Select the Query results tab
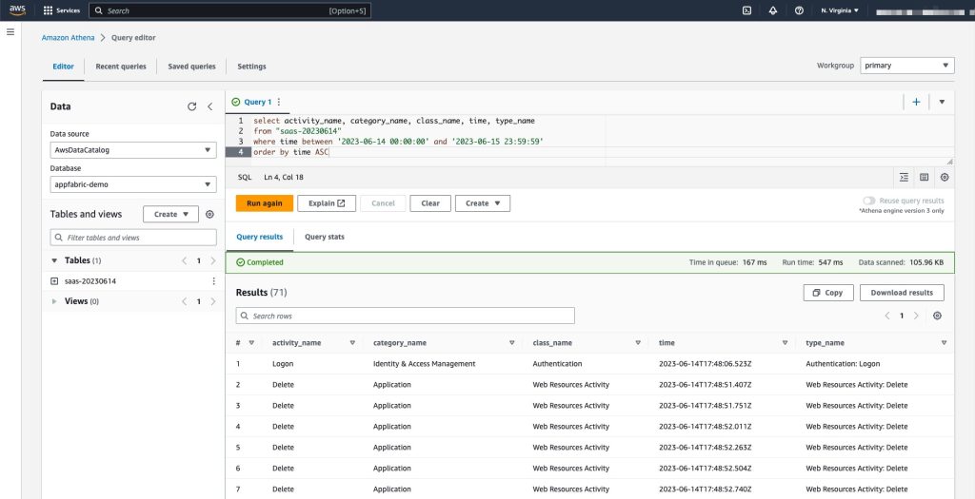The width and height of the screenshot is (975, 499). tap(259, 237)
